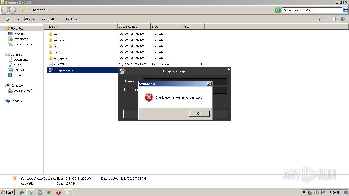349x196 pixels.
Task: Select Network in navigation pane
Action: (16, 101)
